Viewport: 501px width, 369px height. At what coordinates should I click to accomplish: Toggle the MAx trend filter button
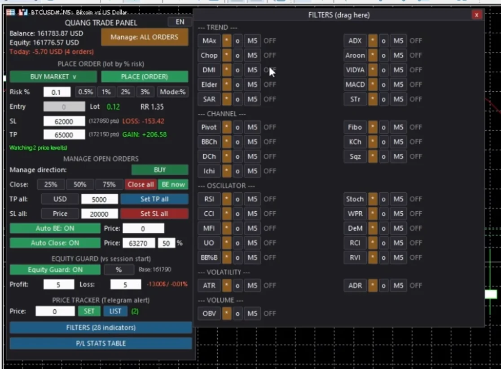click(209, 40)
